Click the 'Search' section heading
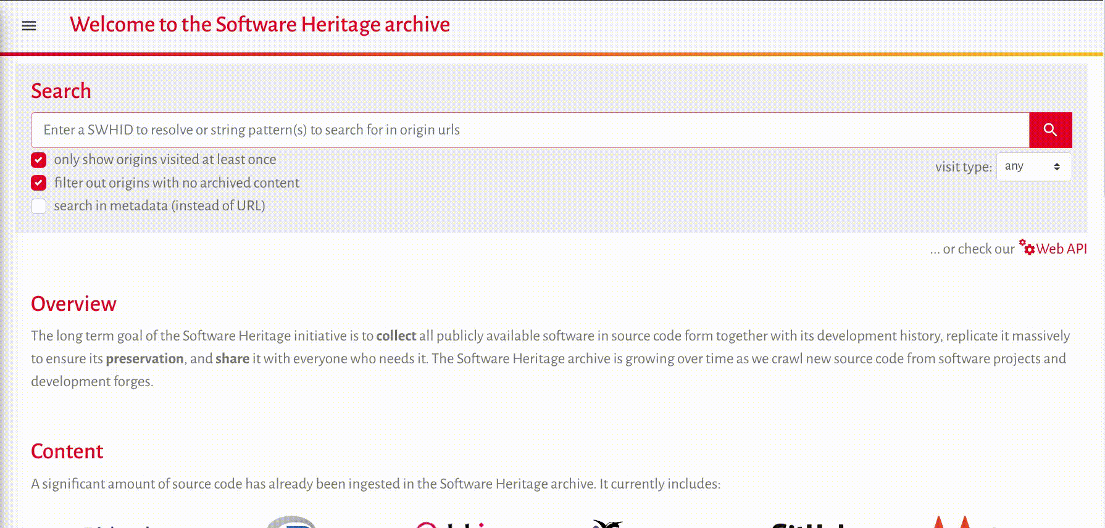This screenshot has width=1105, height=528. tap(61, 91)
